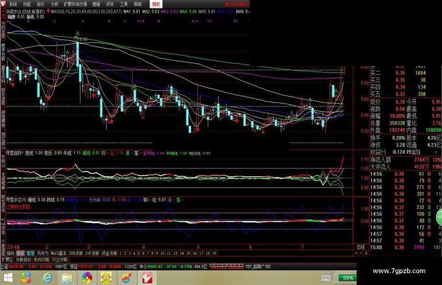This screenshot has height=285, width=442.
Task: Open the Windows Start button
Action: point(8,278)
